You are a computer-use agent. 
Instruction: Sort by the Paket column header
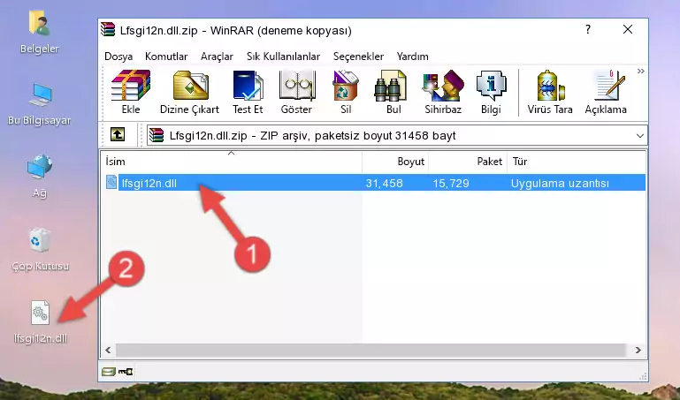tap(468, 161)
